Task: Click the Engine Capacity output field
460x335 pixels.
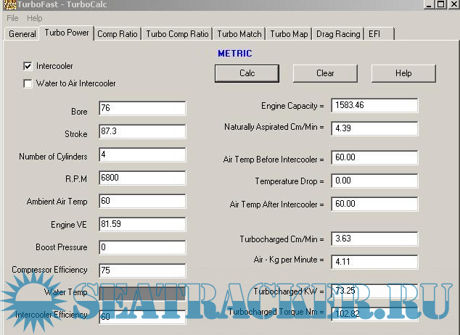Action: (x=374, y=106)
